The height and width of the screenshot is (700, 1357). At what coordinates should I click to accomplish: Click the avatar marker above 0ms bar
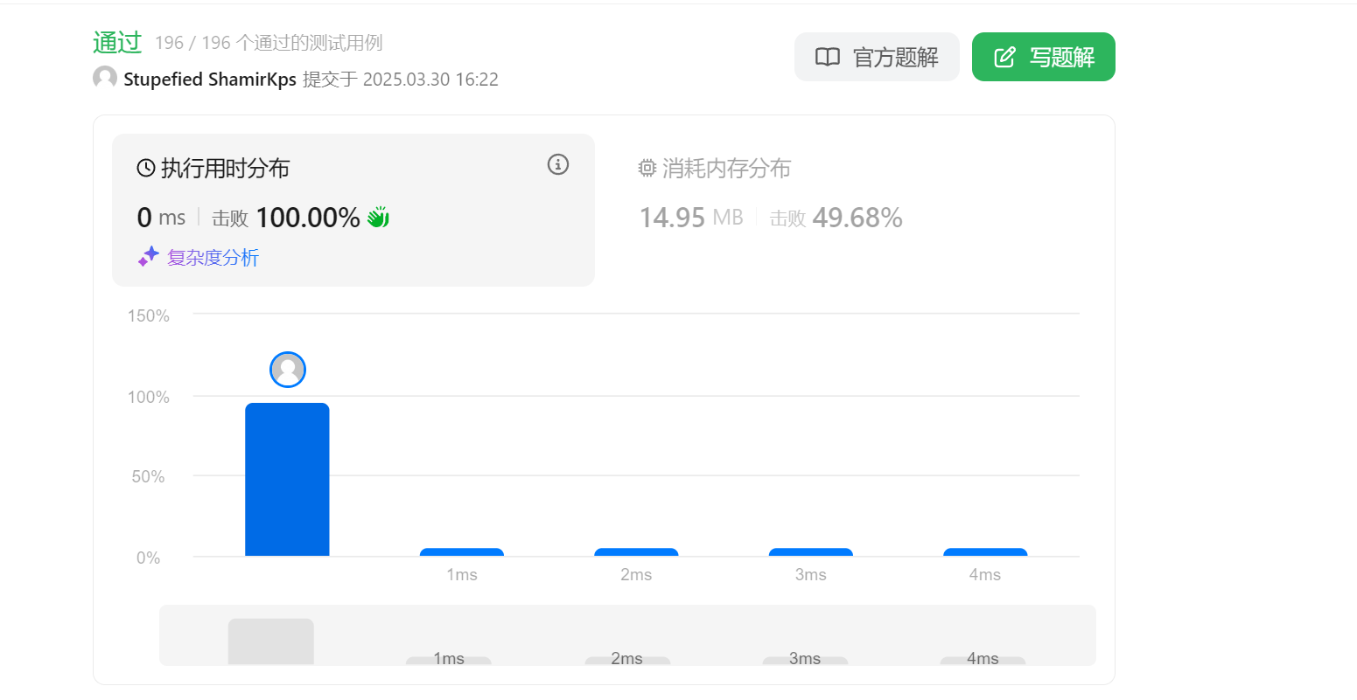288,370
